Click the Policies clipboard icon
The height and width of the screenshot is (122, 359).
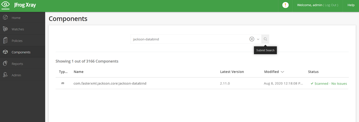5,41
